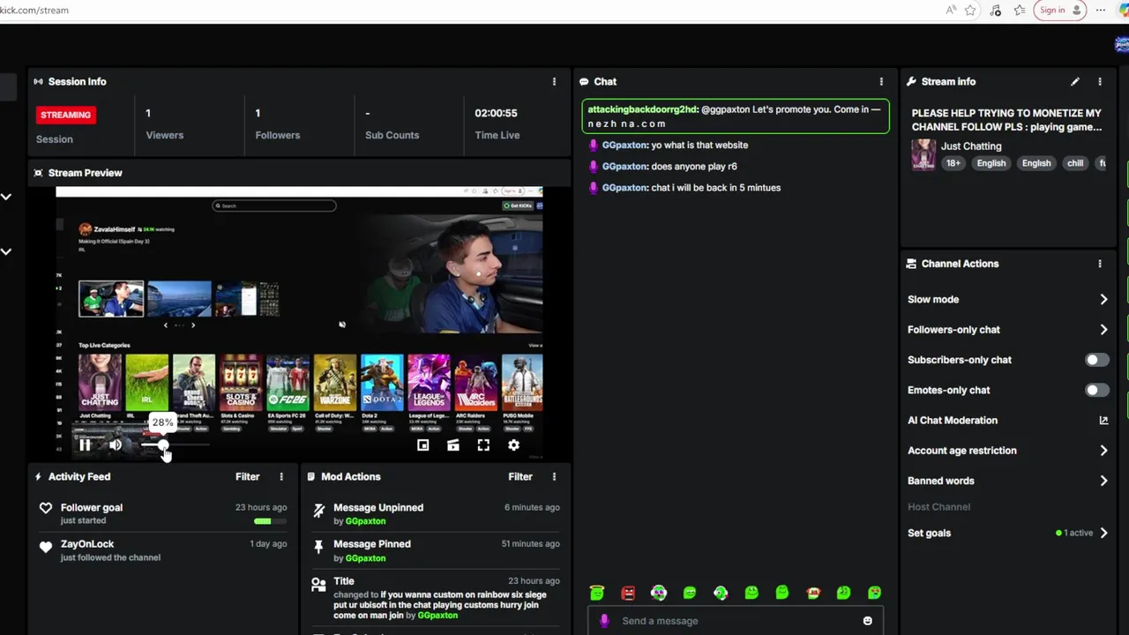Viewport: 1129px width, 635px height.
Task: Click the emoji picker smiley icon
Action: point(867,621)
